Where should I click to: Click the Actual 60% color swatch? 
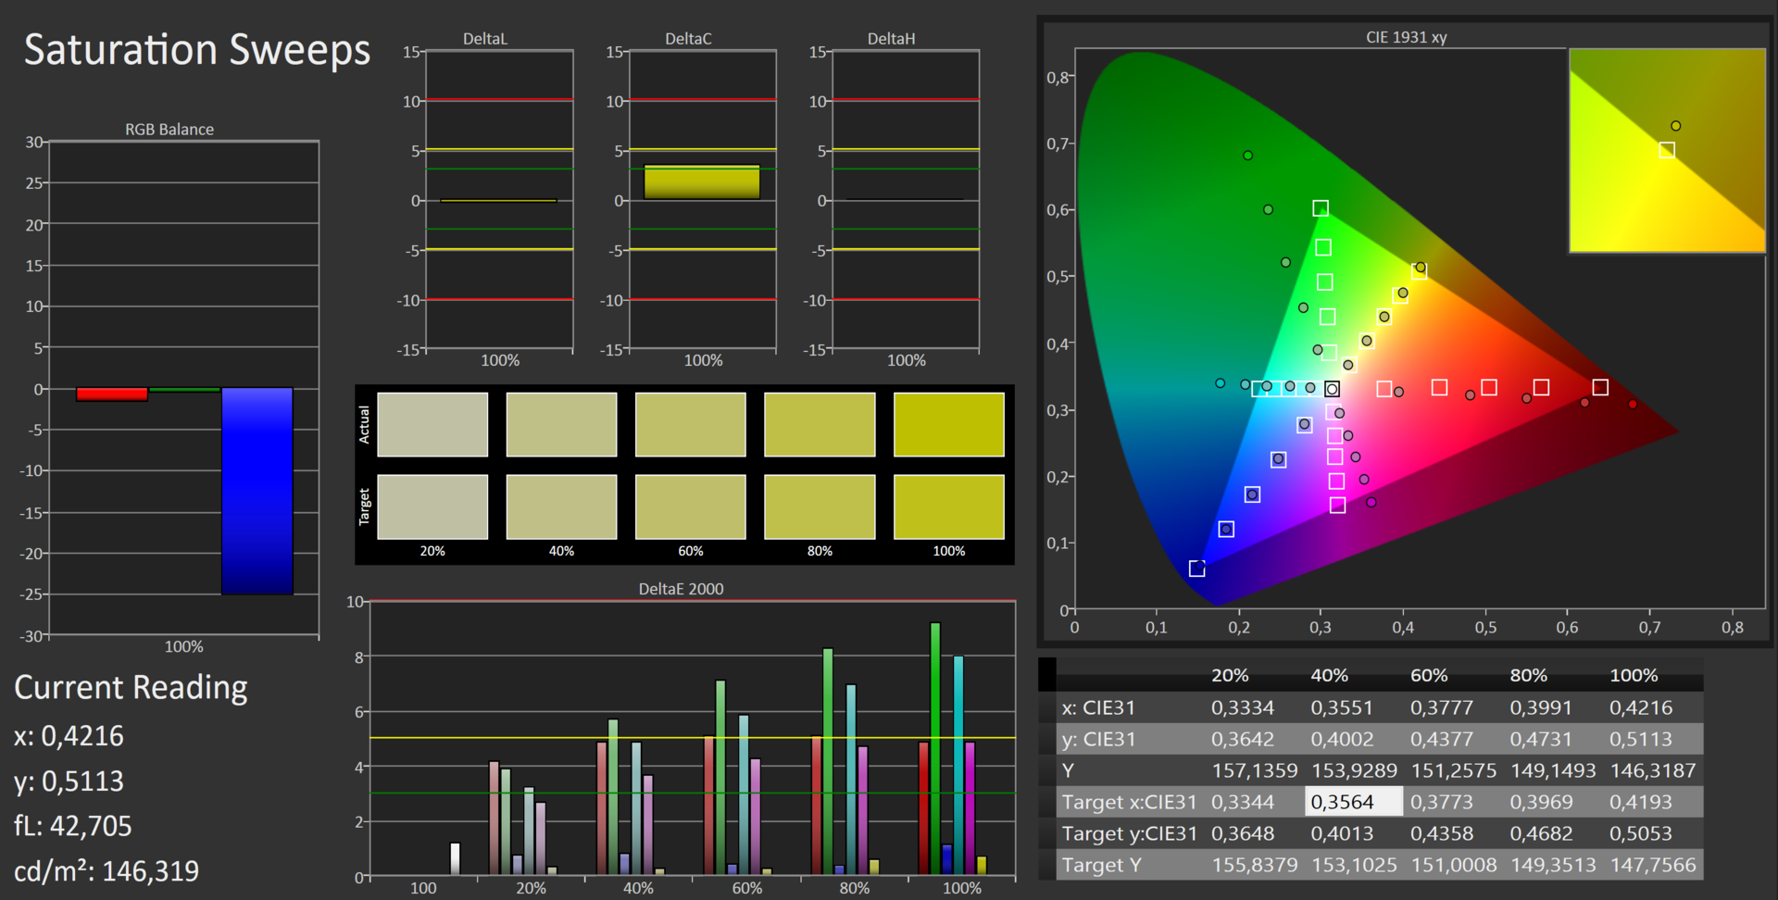[x=690, y=424]
